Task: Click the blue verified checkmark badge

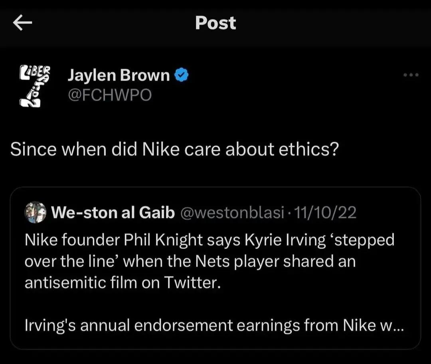Action: point(182,75)
